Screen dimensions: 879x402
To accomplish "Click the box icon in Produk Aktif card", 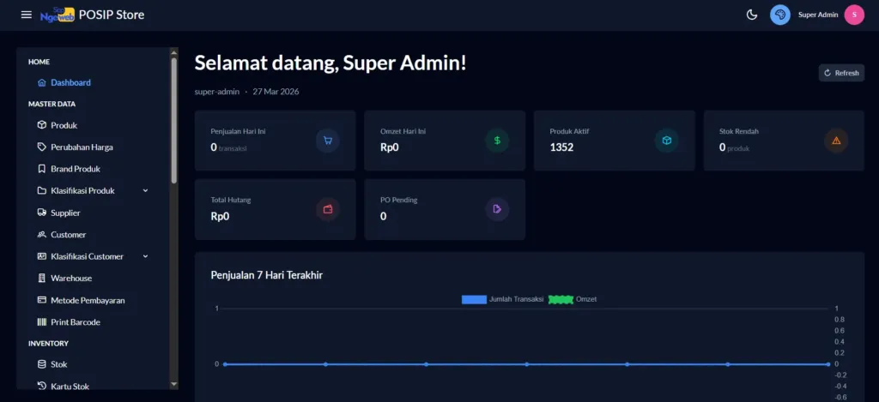I will 667,141.
